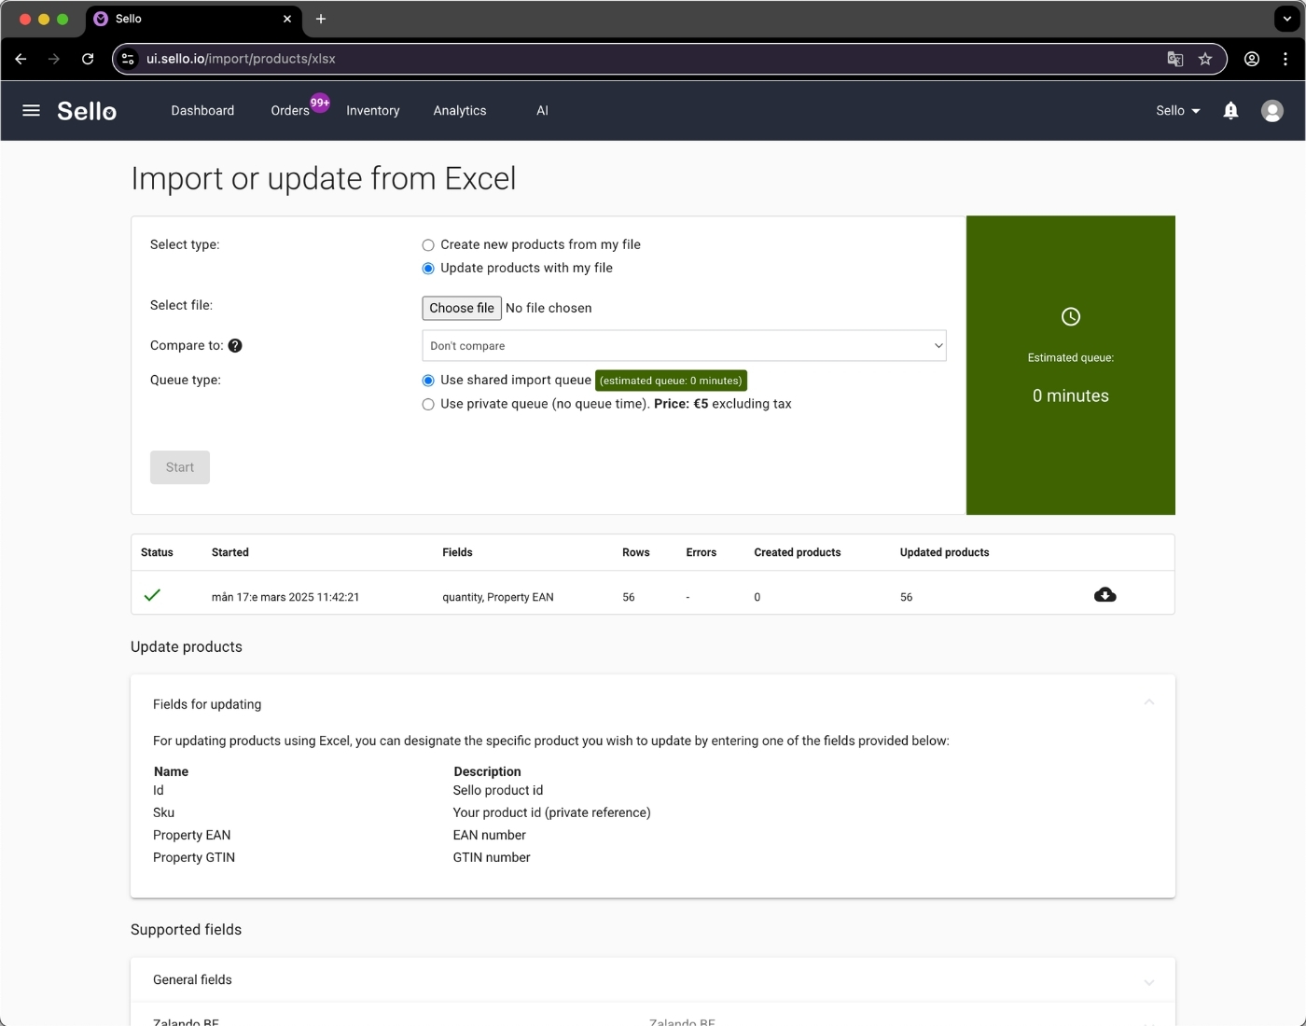Open notifications via the bell icon
The width and height of the screenshot is (1306, 1026).
[x=1230, y=110]
